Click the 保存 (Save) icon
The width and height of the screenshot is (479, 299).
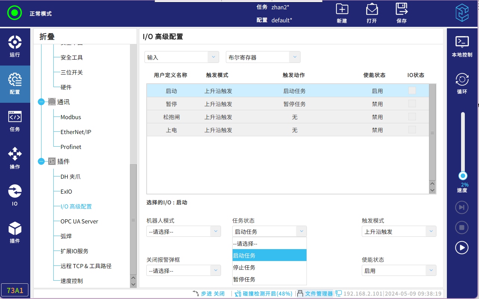click(401, 9)
